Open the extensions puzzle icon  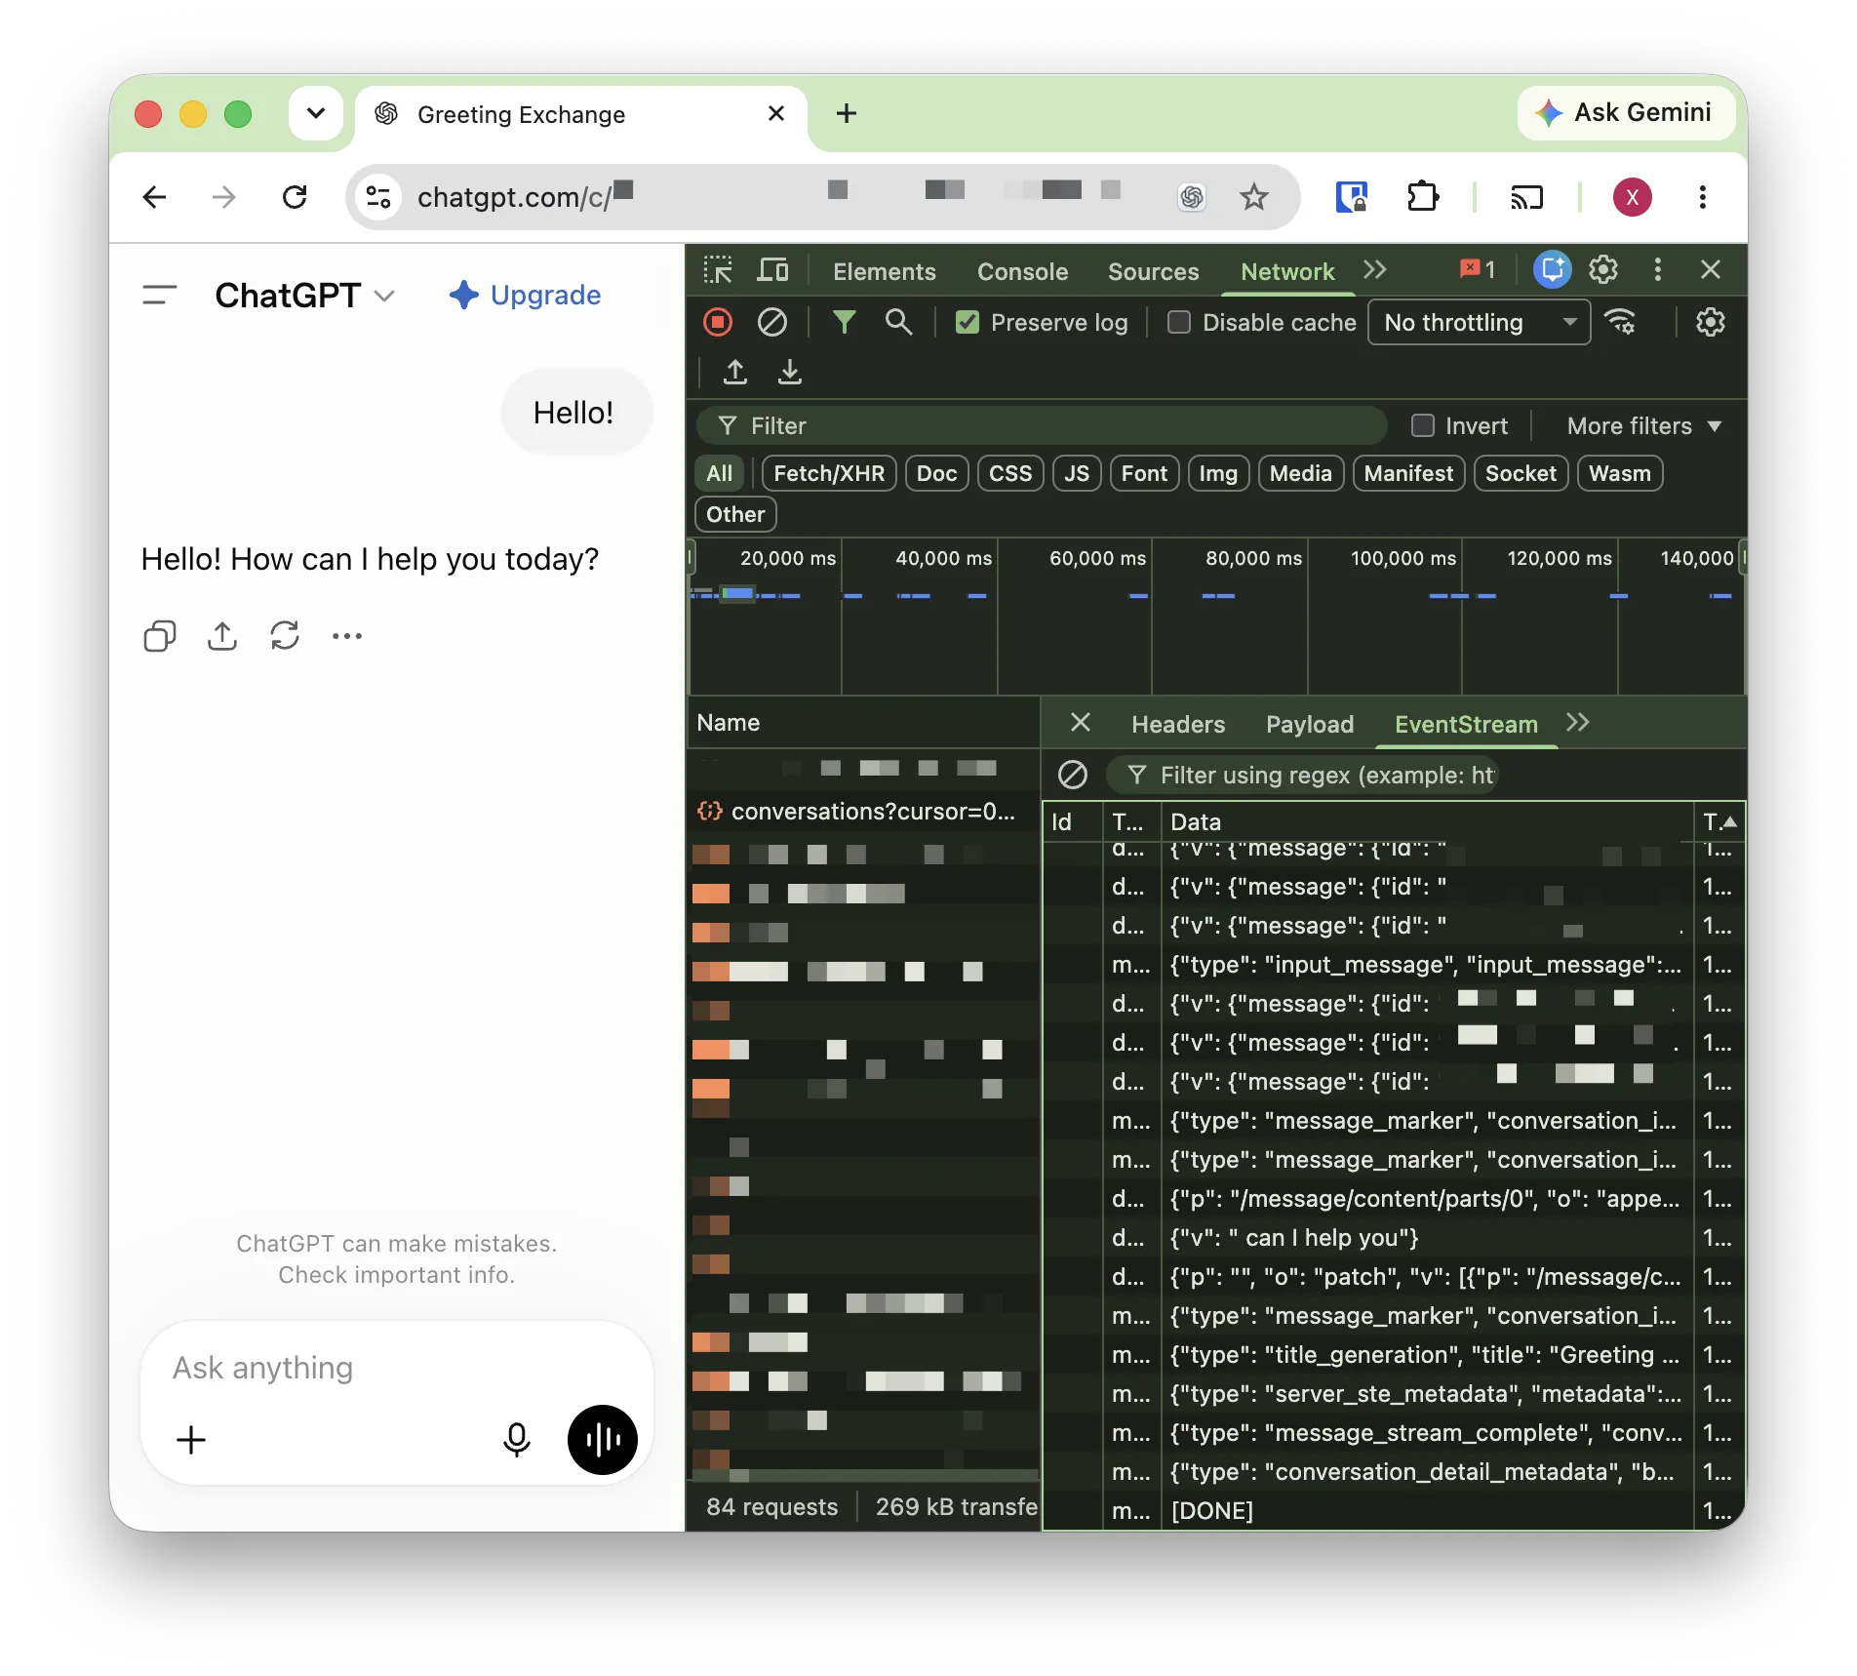[1423, 197]
